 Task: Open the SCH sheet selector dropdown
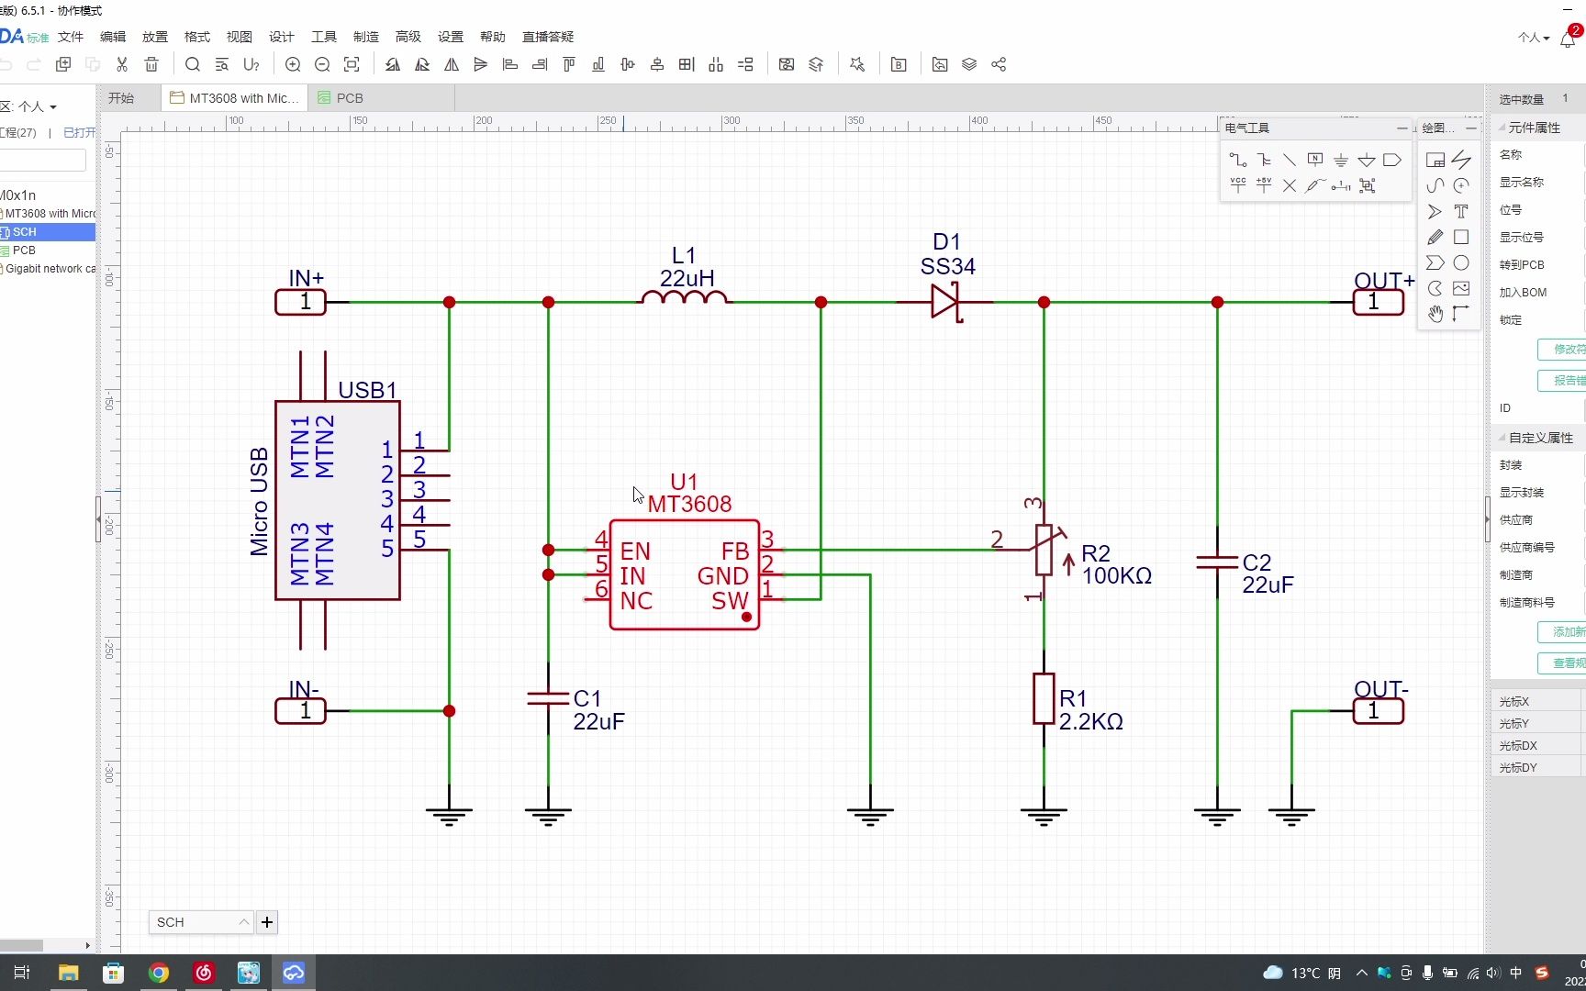pos(201,922)
